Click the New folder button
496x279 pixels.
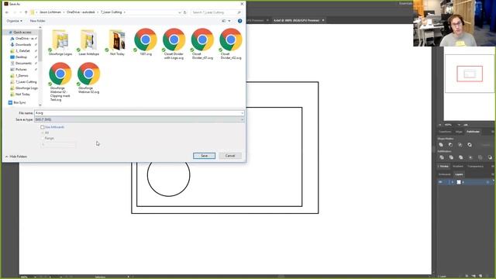tap(37, 21)
